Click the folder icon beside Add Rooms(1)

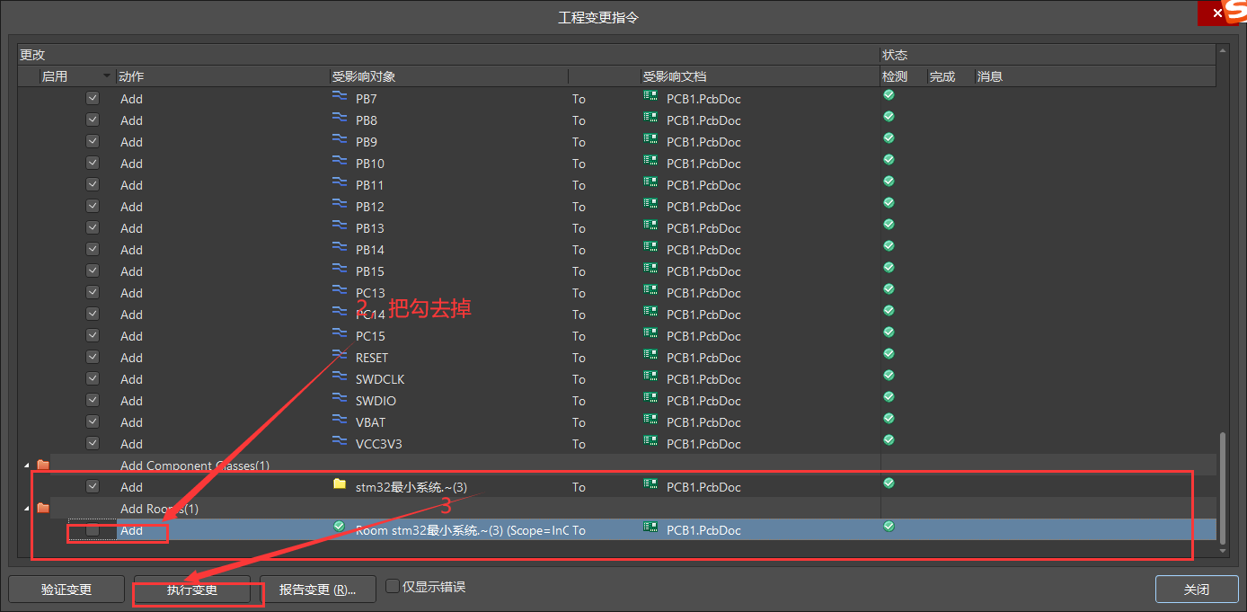coord(43,508)
